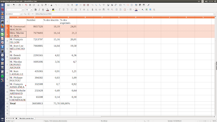
Task: Toggle underline formatting
Action: coord(43,9)
